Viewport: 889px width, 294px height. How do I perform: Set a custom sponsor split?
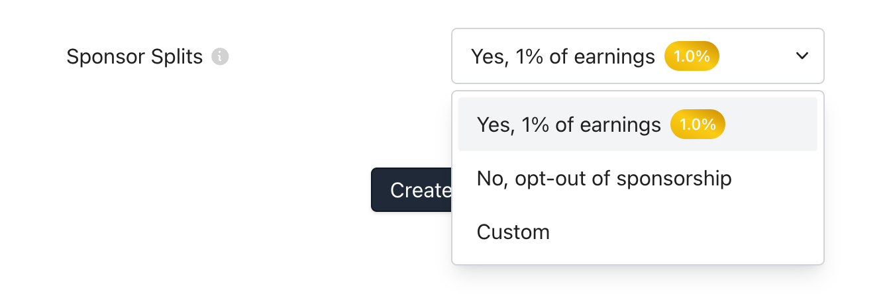(513, 232)
